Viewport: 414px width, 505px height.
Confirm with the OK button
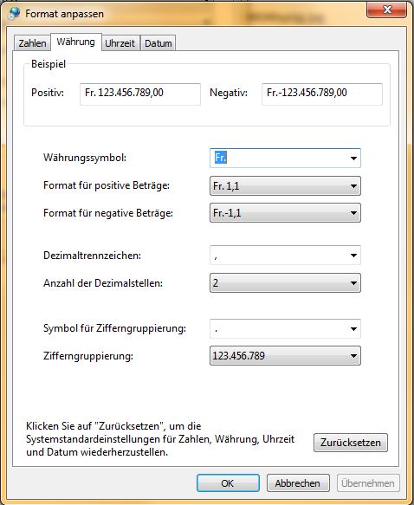[228, 482]
